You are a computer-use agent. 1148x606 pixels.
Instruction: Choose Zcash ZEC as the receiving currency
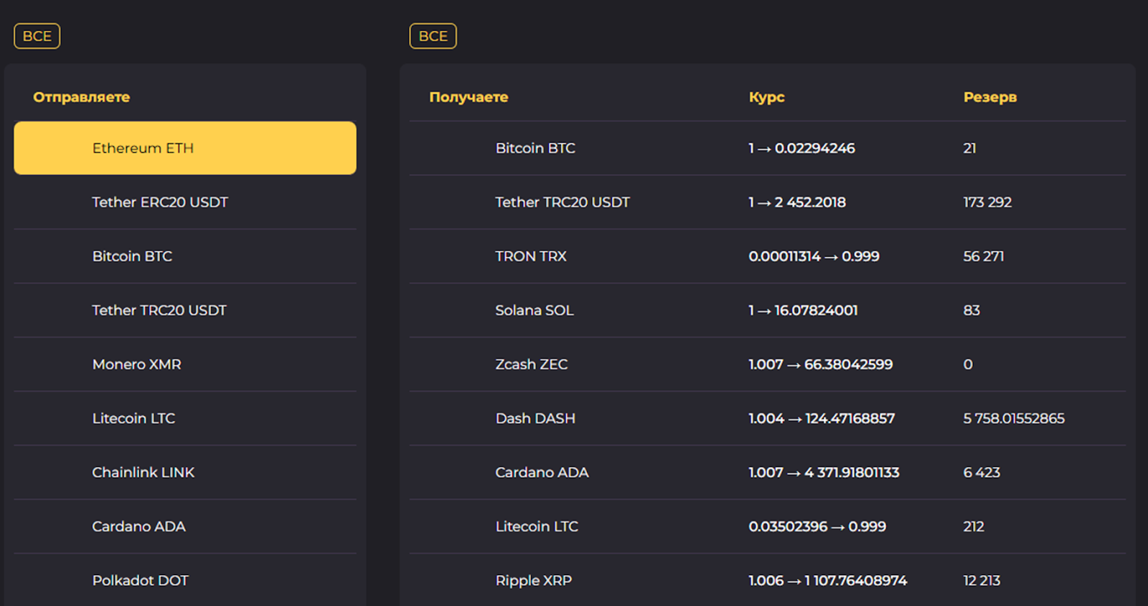pyautogui.click(x=768, y=364)
